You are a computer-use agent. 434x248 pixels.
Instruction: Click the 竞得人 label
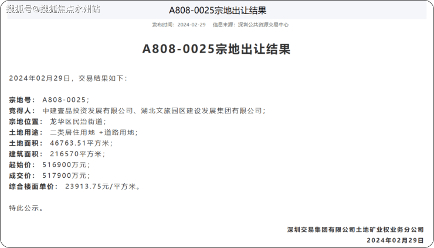(x=22, y=111)
